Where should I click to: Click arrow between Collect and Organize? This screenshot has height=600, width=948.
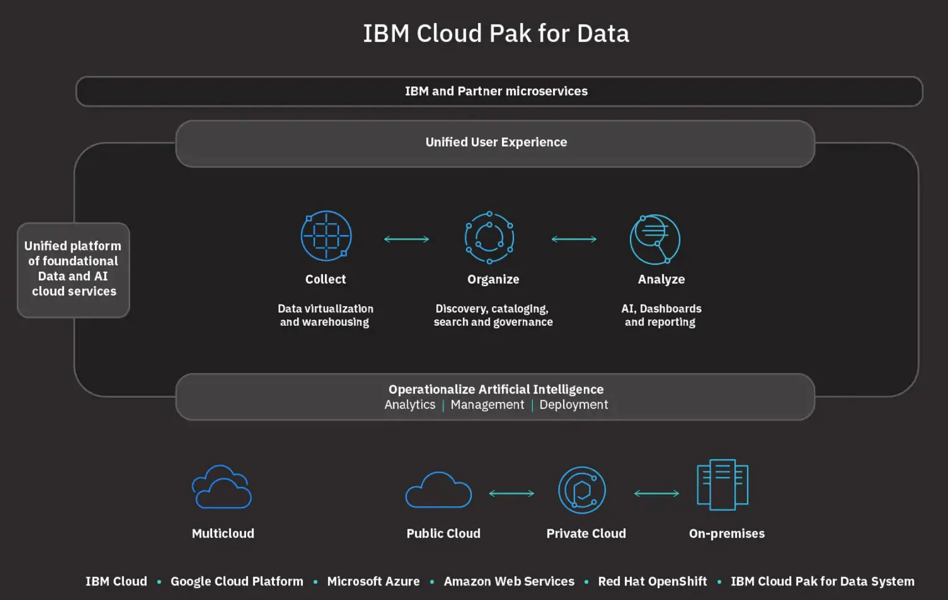[406, 239]
